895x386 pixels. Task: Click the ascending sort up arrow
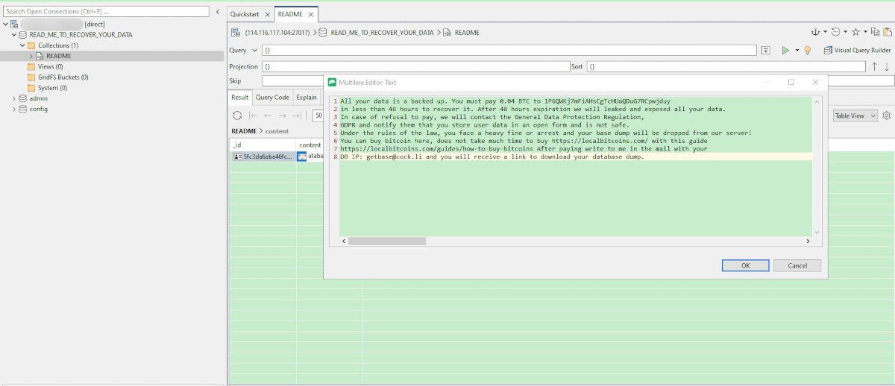pyautogui.click(x=874, y=66)
